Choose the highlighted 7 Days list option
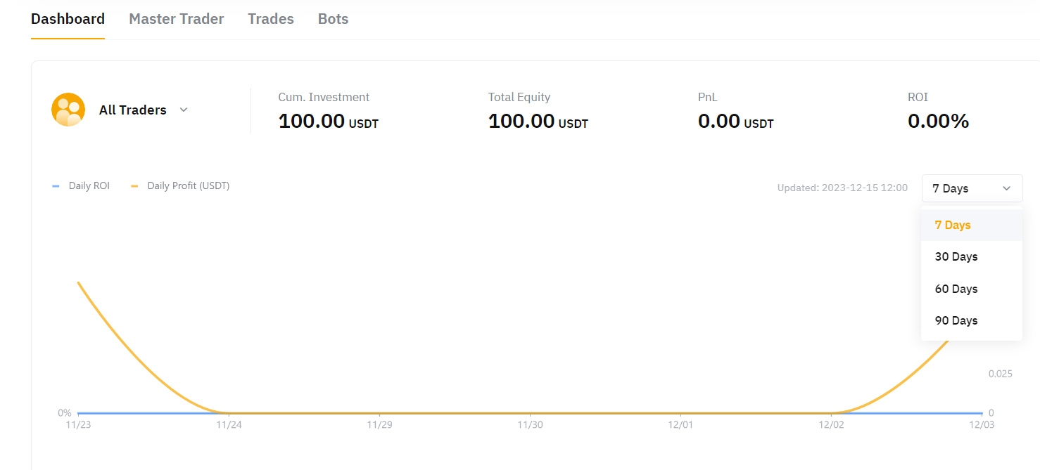 [953, 226]
